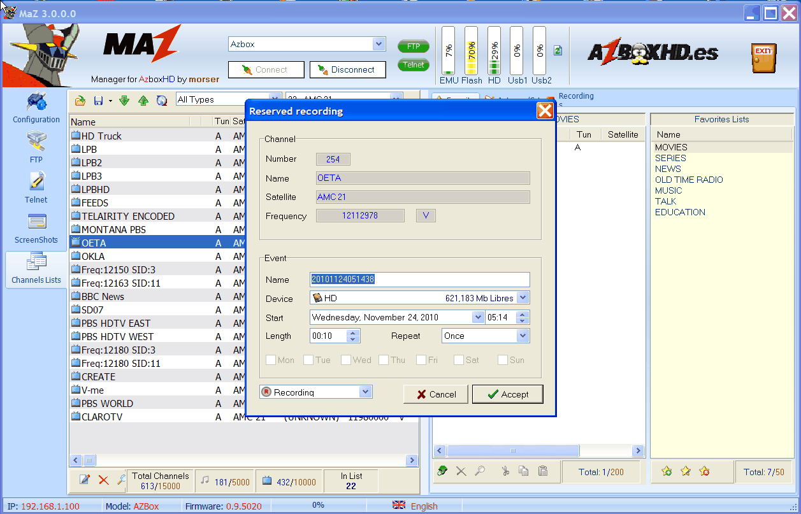Screen dimensions: 801x514
Task: Open the Configuration sidebar section
Action: pos(36,108)
